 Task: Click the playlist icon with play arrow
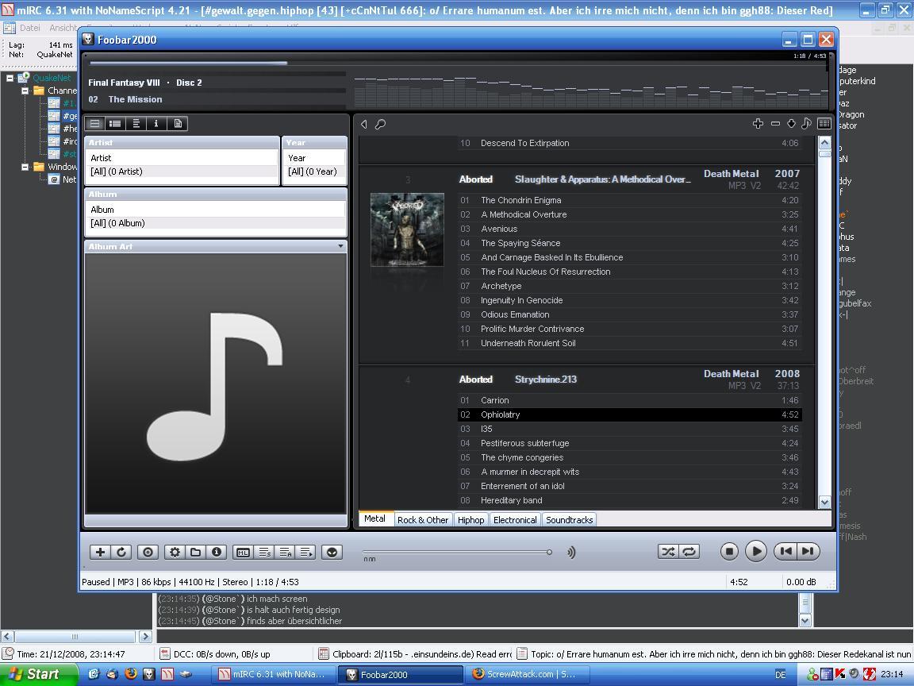click(x=306, y=552)
